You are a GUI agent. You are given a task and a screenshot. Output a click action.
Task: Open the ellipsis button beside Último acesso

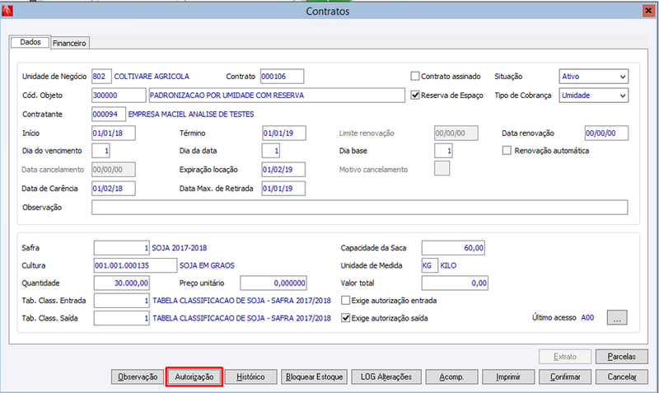click(x=617, y=318)
